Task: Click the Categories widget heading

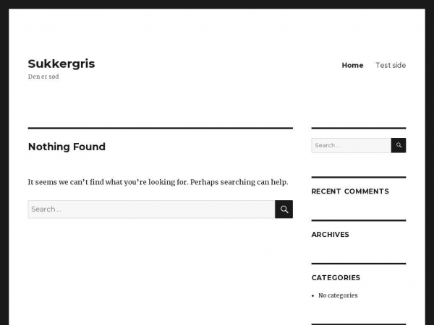Action: point(336,278)
